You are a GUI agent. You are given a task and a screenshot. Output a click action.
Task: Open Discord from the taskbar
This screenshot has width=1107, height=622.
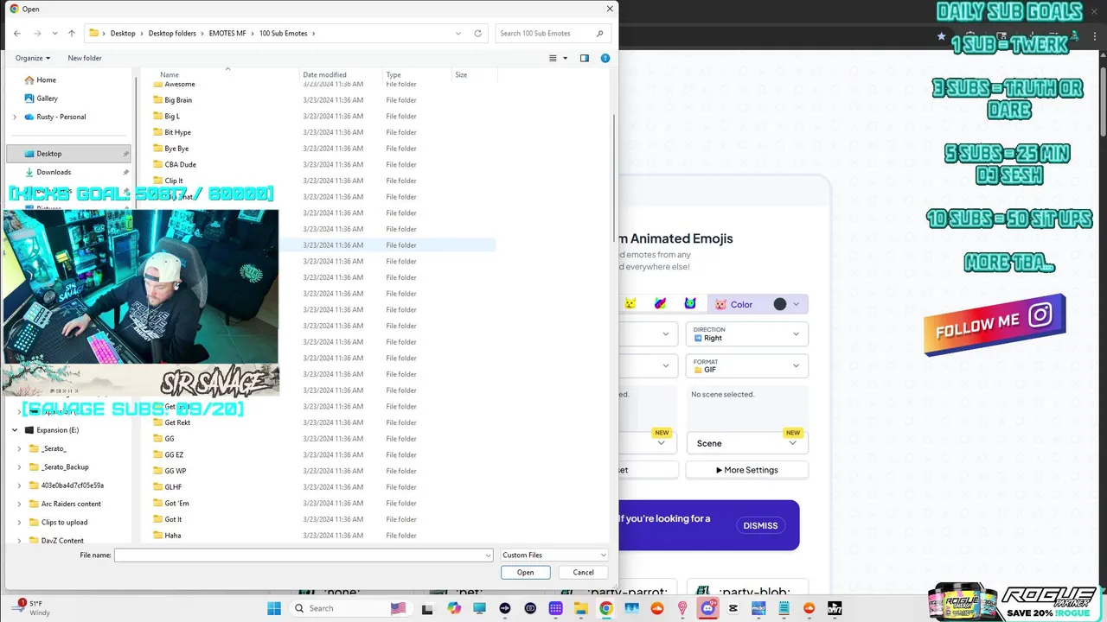pyautogui.click(x=708, y=608)
